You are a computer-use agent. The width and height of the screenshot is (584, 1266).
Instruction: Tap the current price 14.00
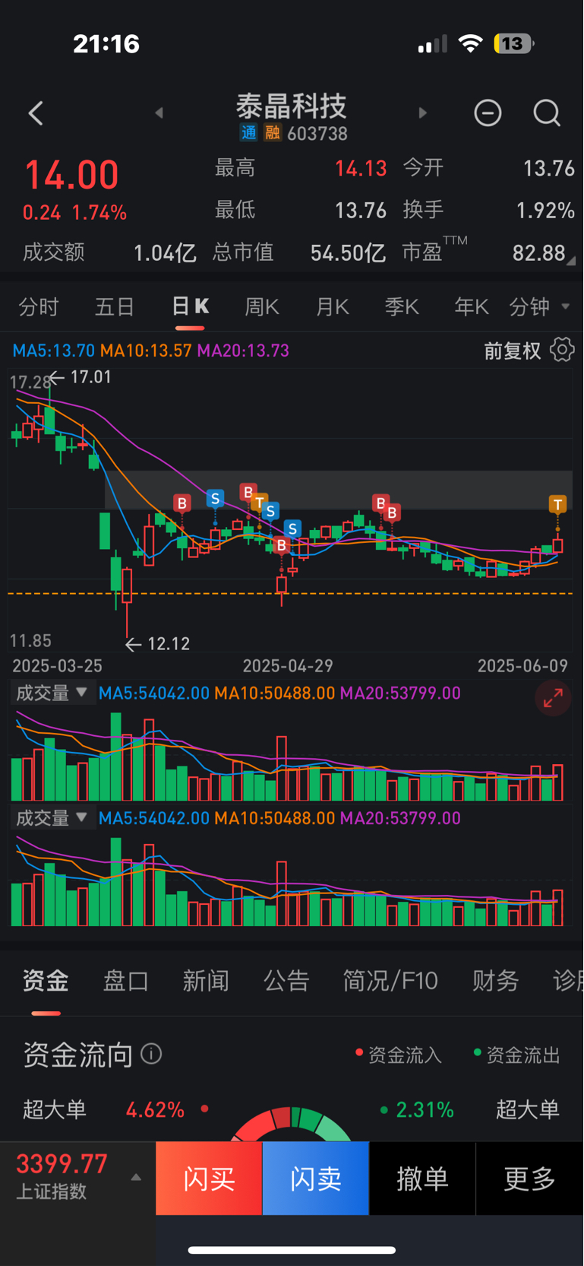click(72, 175)
